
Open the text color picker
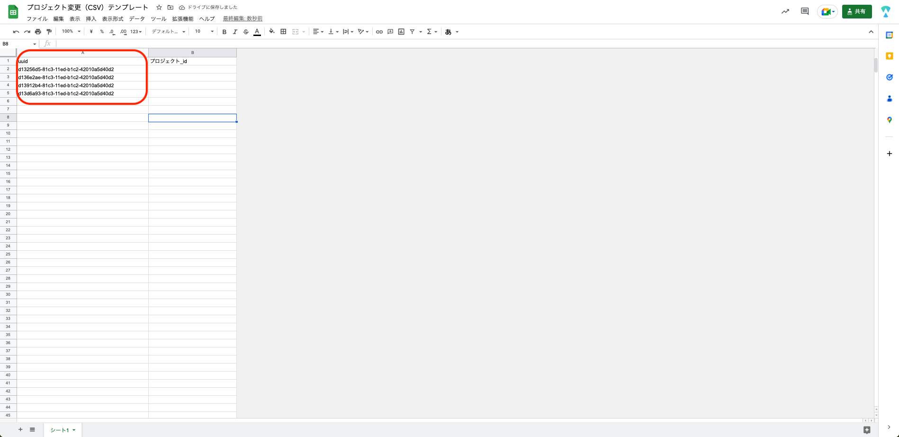click(257, 32)
